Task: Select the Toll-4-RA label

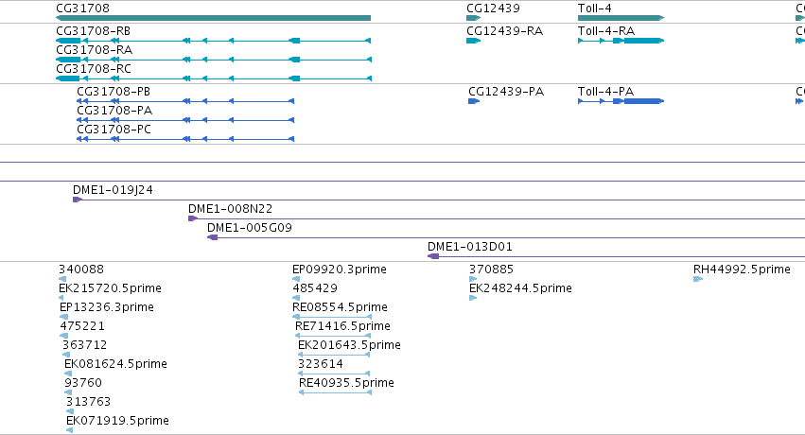Action: (x=606, y=31)
